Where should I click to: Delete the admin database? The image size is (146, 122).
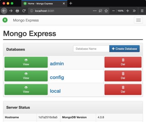[x=123, y=62]
